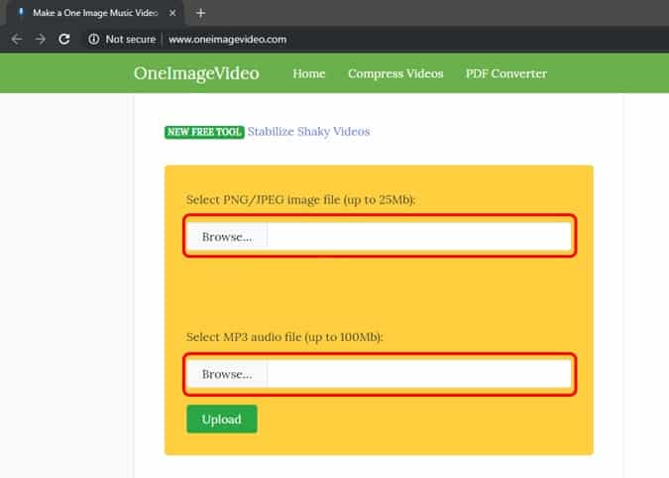Click the MP3 audio file name field

(x=418, y=374)
